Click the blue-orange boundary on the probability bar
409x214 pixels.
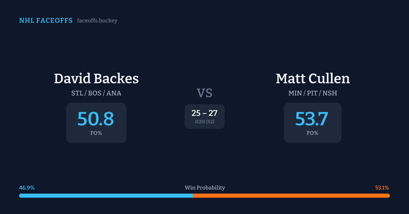[193, 196]
